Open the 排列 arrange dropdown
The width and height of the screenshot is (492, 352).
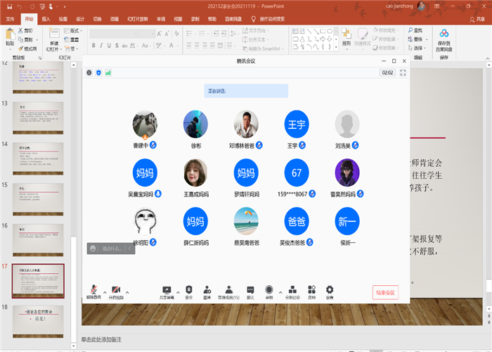347,39
